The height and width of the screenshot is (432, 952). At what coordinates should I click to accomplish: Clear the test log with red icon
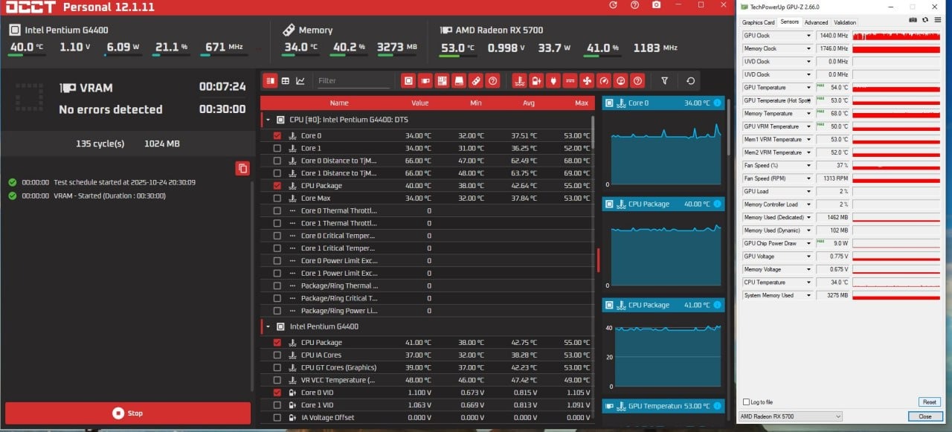click(x=242, y=168)
